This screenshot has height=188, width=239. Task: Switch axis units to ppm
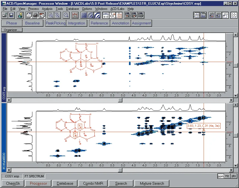(x=221, y=176)
